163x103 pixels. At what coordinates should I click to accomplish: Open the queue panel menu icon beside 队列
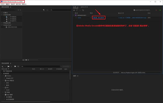(x=78, y=7)
